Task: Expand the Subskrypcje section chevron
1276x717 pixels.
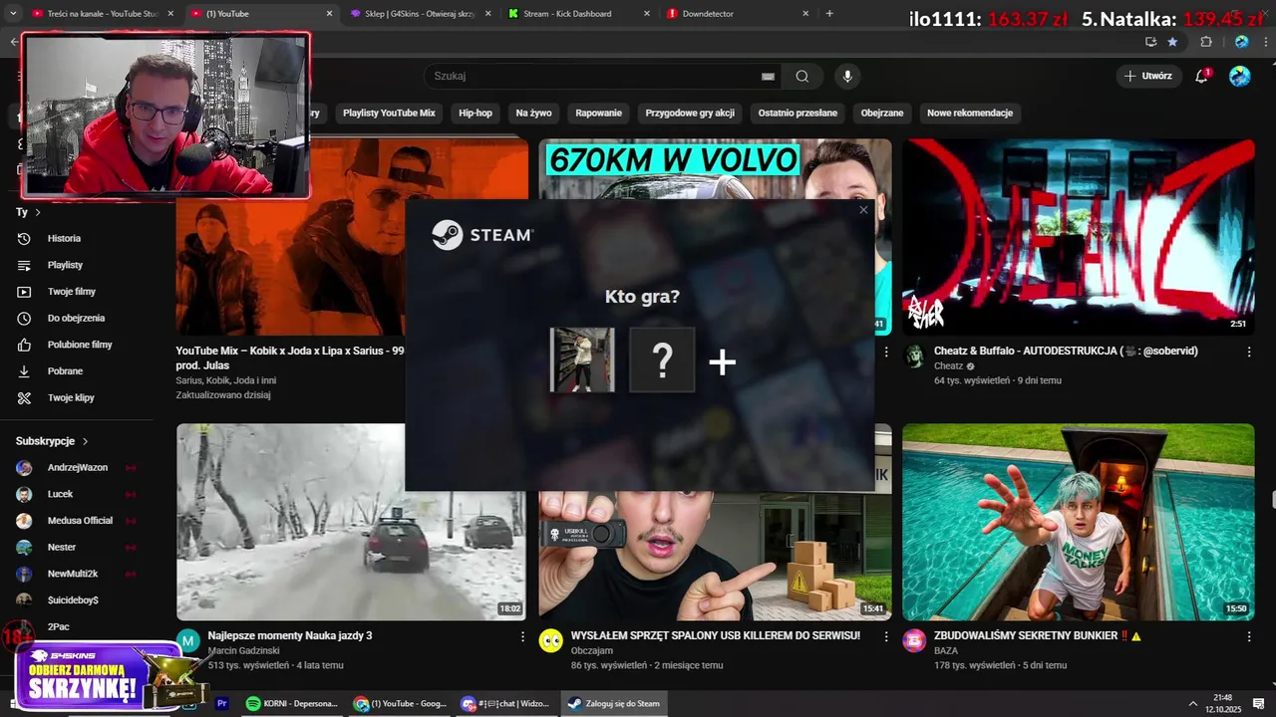Action: coord(85,441)
